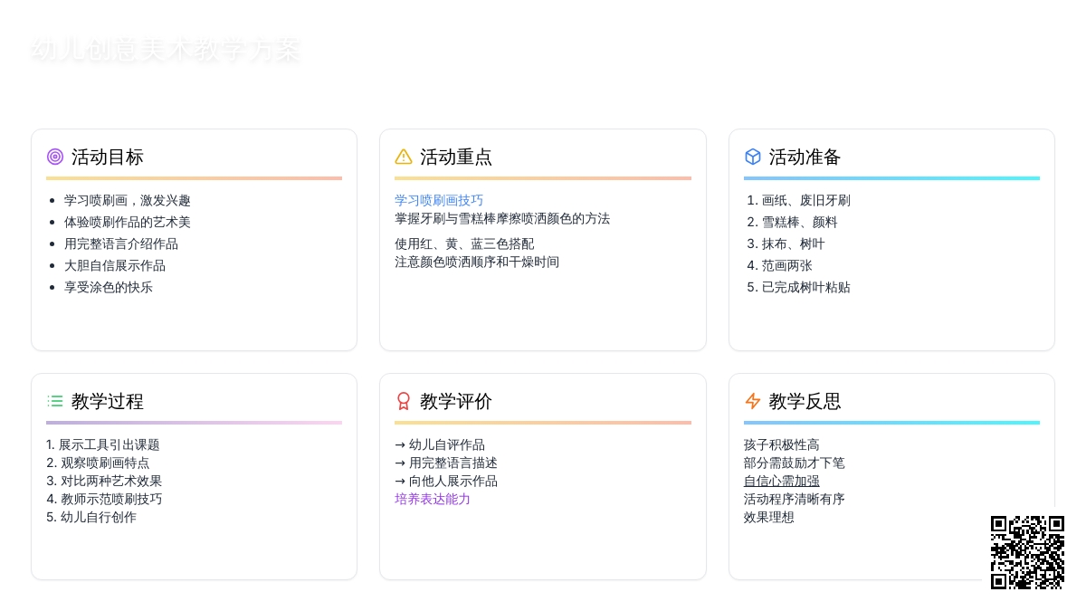Click bullet 学习喷刷画，激发兴趣
1086x611 pixels.
click(128, 200)
